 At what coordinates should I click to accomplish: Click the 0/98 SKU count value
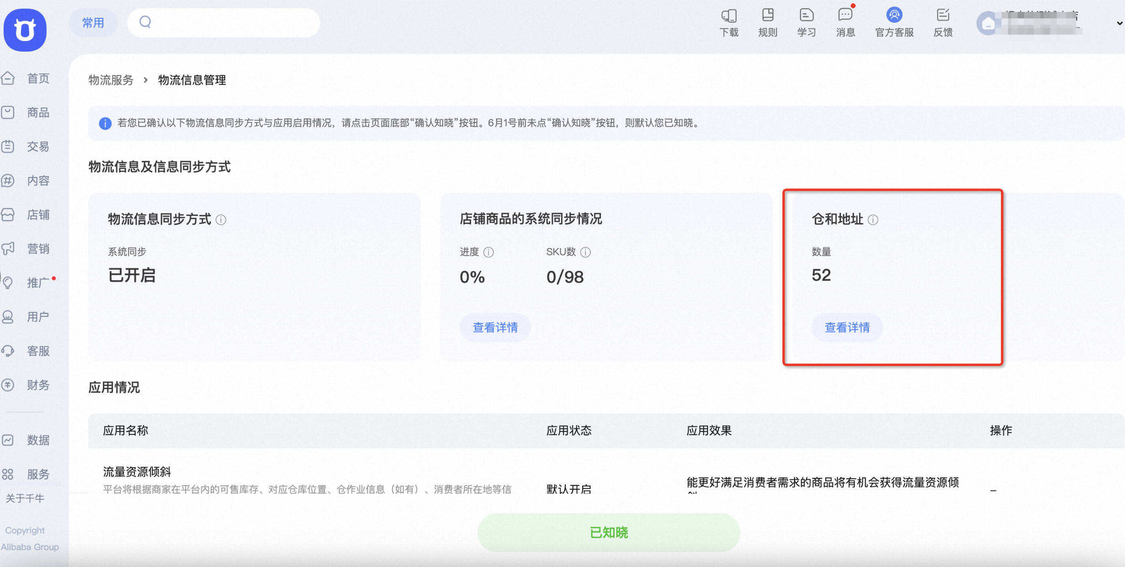[x=565, y=277]
